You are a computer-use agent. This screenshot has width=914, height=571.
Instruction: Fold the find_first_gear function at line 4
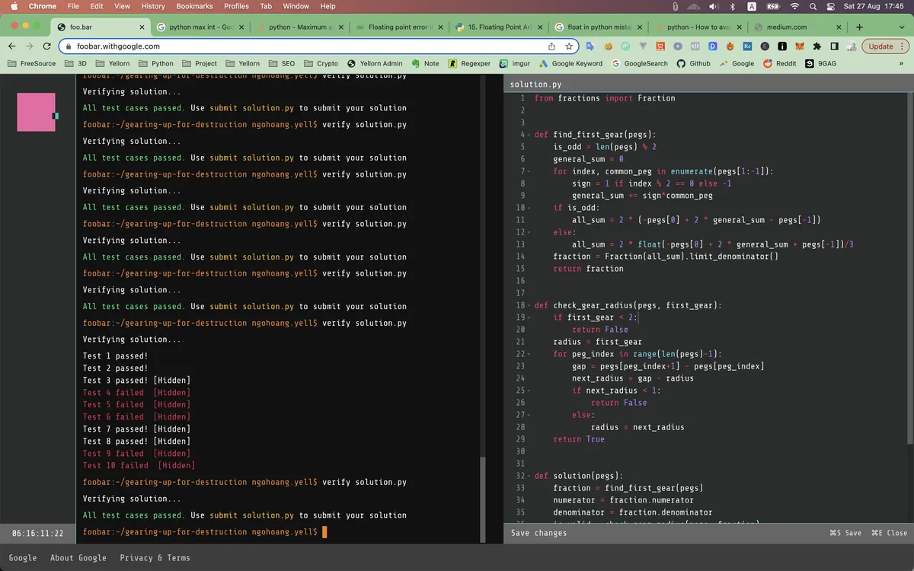(x=528, y=135)
